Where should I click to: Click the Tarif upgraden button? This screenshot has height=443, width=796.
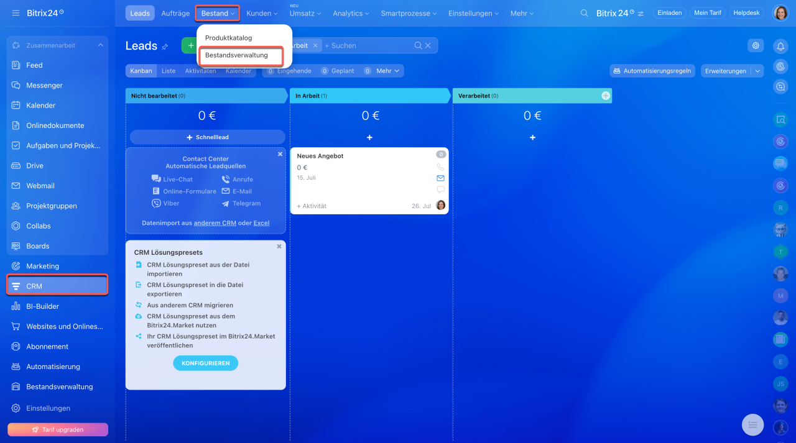pos(58,429)
